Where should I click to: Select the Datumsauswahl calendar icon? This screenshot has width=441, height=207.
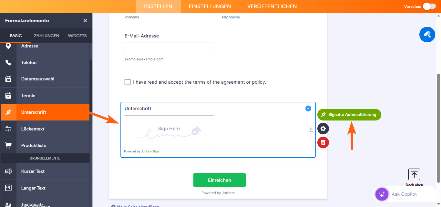point(8,79)
